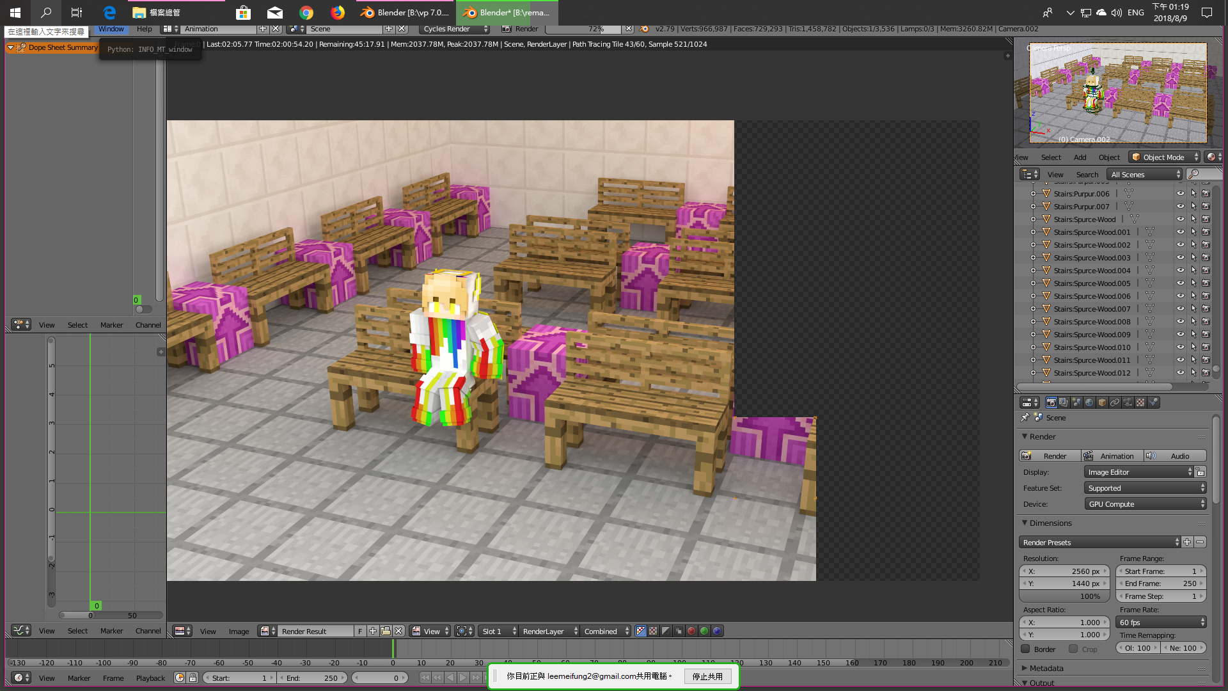
Task: Open the Image menu in image editor
Action: click(239, 631)
